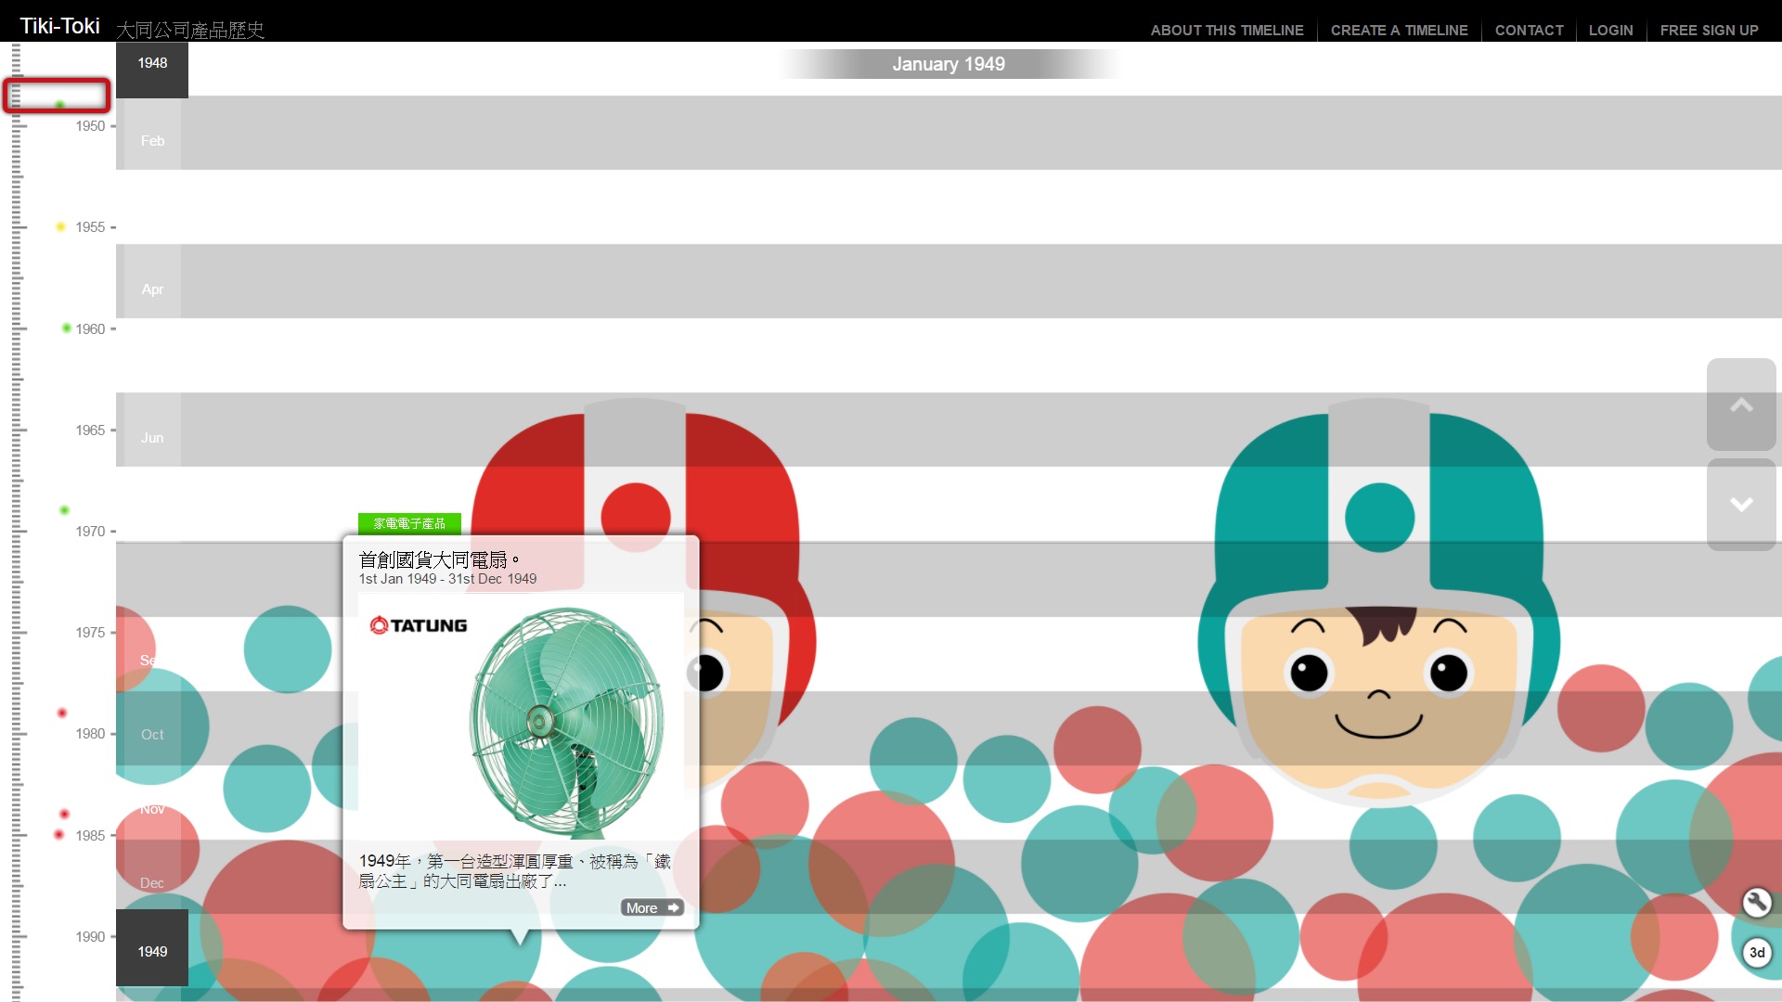Click the Login link
This screenshot has width=1782, height=1002.
pos(1610,30)
